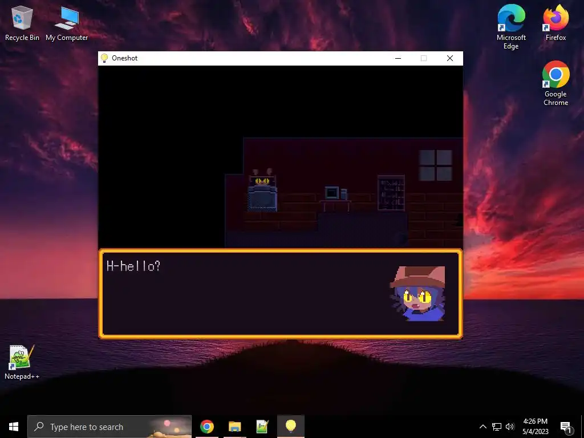The image size is (584, 438).
Task: Click the Oneshot window title text
Action: point(125,58)
